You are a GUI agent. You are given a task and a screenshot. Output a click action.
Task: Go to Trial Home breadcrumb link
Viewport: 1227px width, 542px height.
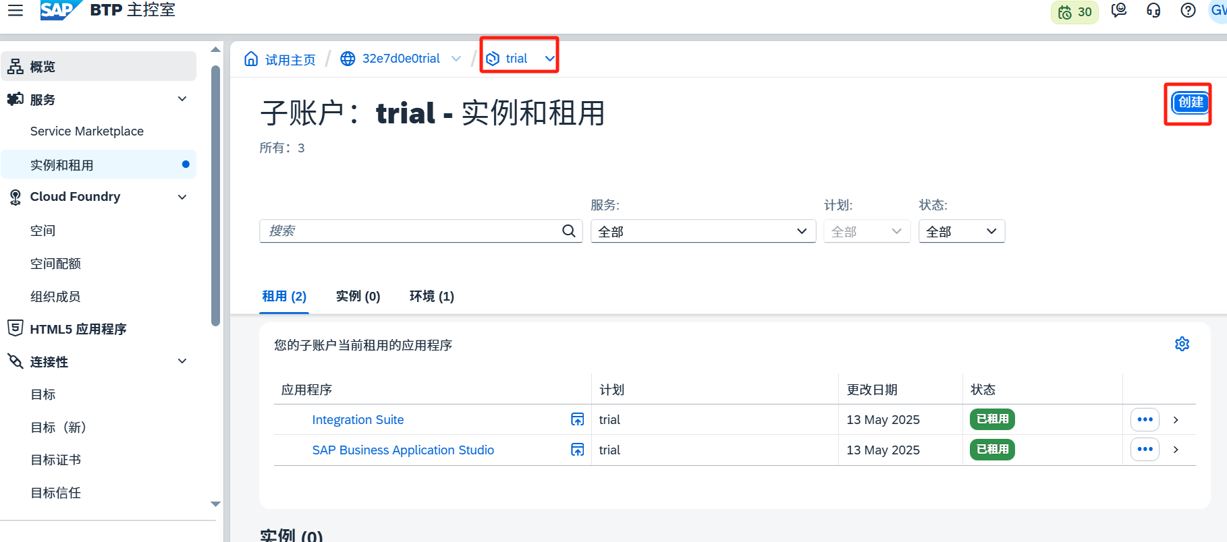[x=290, y=59]
